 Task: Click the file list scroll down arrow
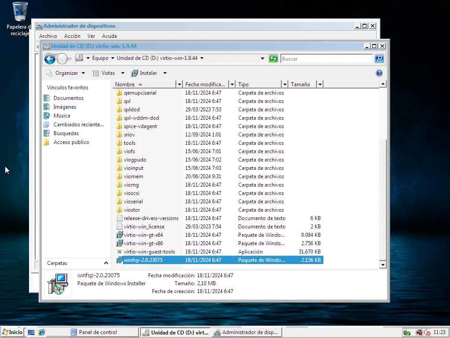pos(383,265)
